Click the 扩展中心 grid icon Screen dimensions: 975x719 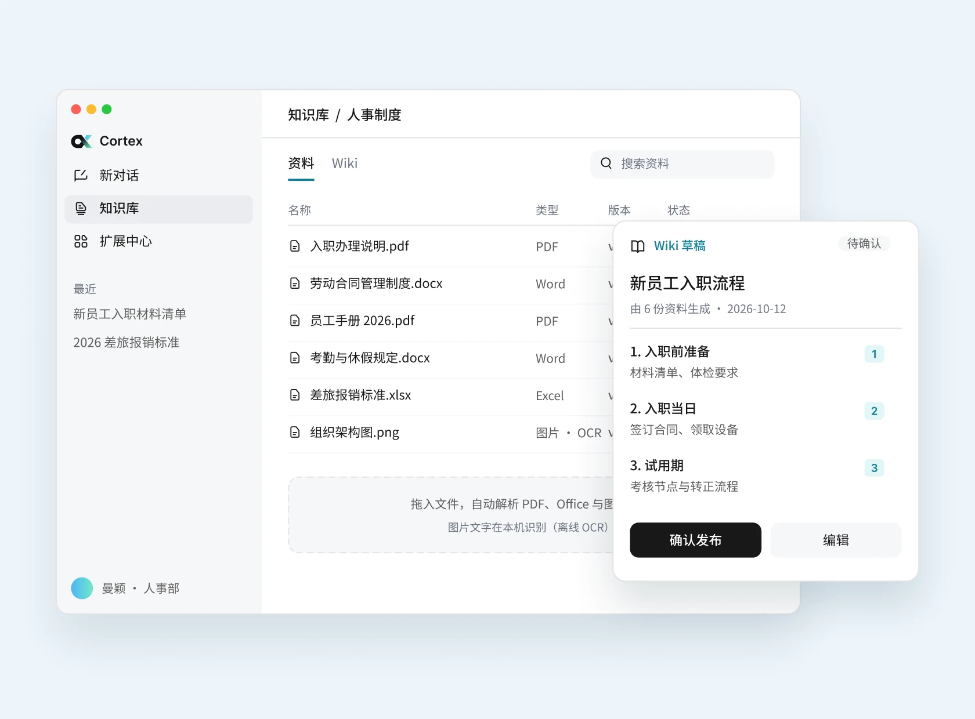81,241
